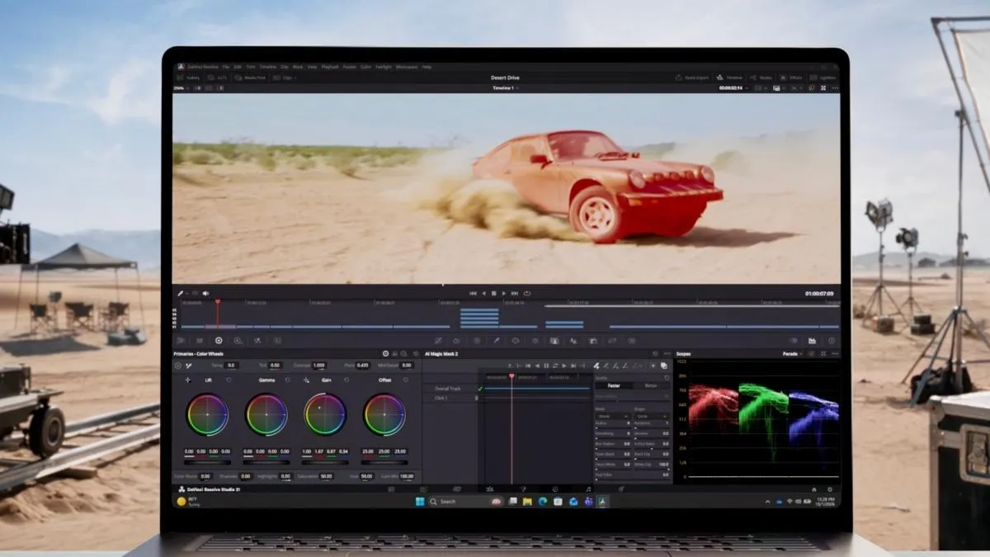The height and width of the screenshot is (557, 990).
Task: Reset the Offset wheel
Action: 406,380
